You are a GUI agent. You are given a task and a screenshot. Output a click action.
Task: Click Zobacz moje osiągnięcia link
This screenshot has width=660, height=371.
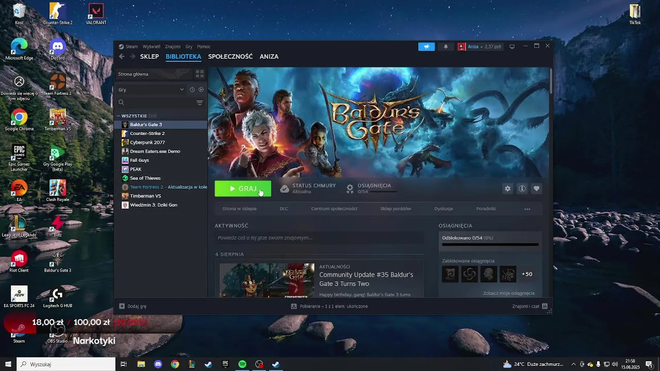(508, 293)
